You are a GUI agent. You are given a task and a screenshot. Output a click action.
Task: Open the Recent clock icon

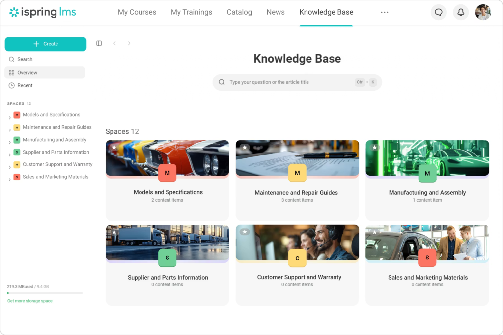[x=11, y=85]
